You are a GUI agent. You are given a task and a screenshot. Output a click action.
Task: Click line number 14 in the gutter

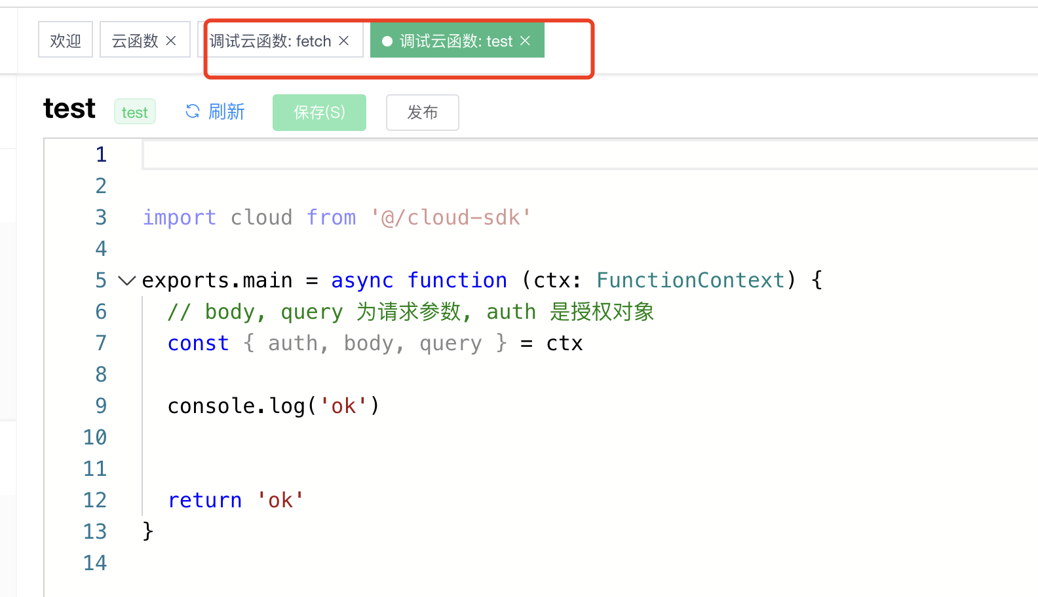[x=95, y=563]
